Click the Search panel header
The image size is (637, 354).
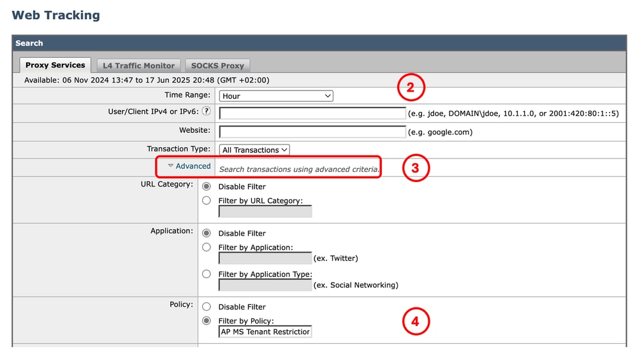(x=319, y=43)
